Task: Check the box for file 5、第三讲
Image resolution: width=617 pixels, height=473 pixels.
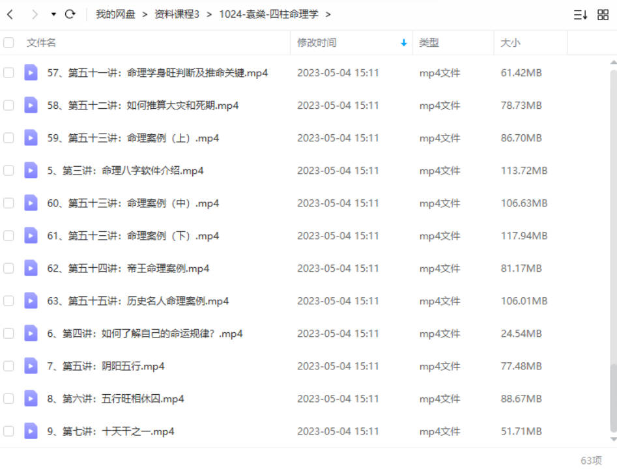Action: point(8,171)
